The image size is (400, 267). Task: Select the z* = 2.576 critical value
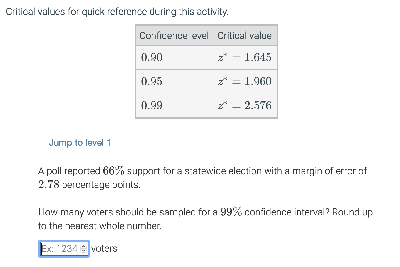tap(245, 105)
